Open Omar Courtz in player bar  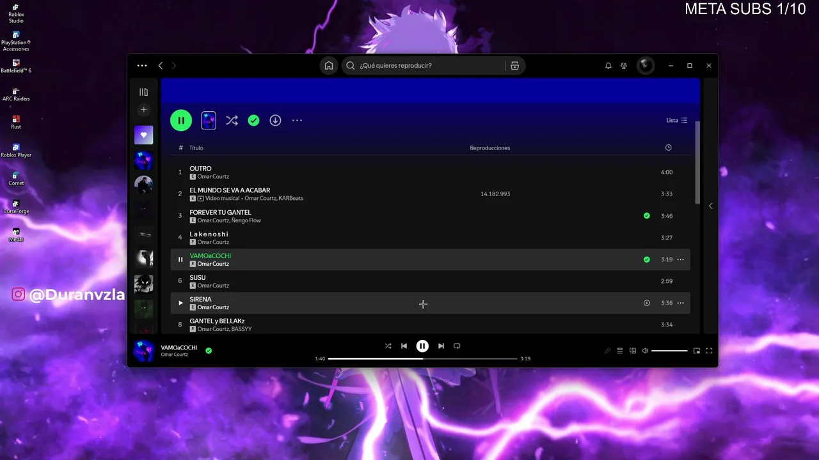(175, 355)
